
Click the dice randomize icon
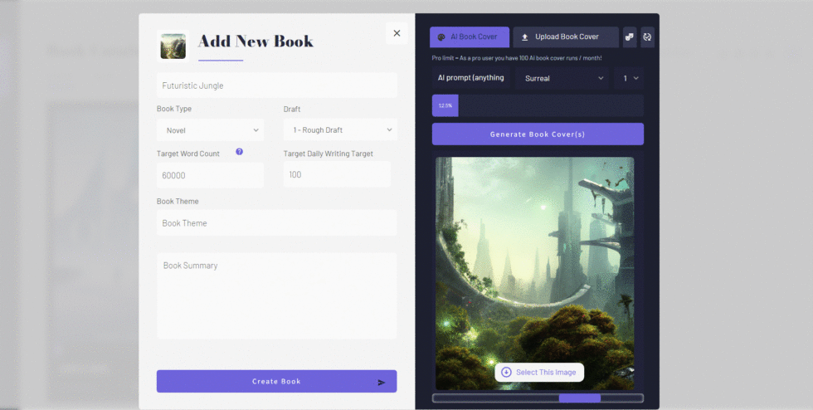point(630,37)
